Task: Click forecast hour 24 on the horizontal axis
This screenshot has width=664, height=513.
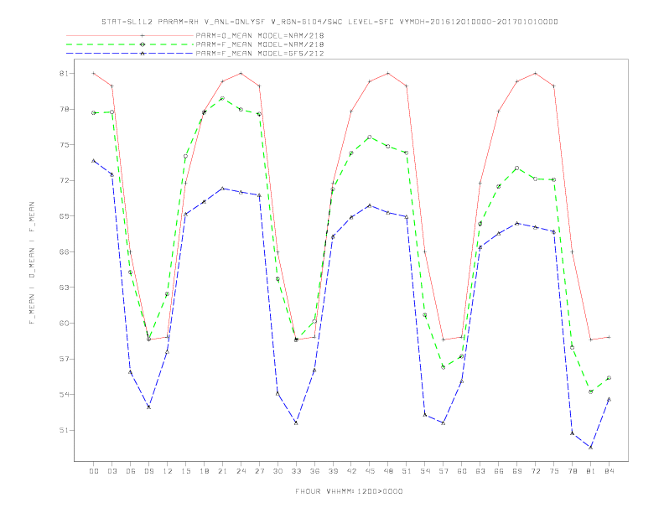Action: pos(241,471)
